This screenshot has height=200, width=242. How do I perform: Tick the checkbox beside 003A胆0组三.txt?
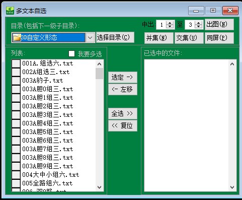click(16, 89)
